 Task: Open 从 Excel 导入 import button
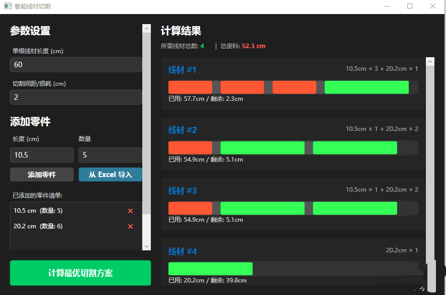pyautogui.click(x=110, y=175)
